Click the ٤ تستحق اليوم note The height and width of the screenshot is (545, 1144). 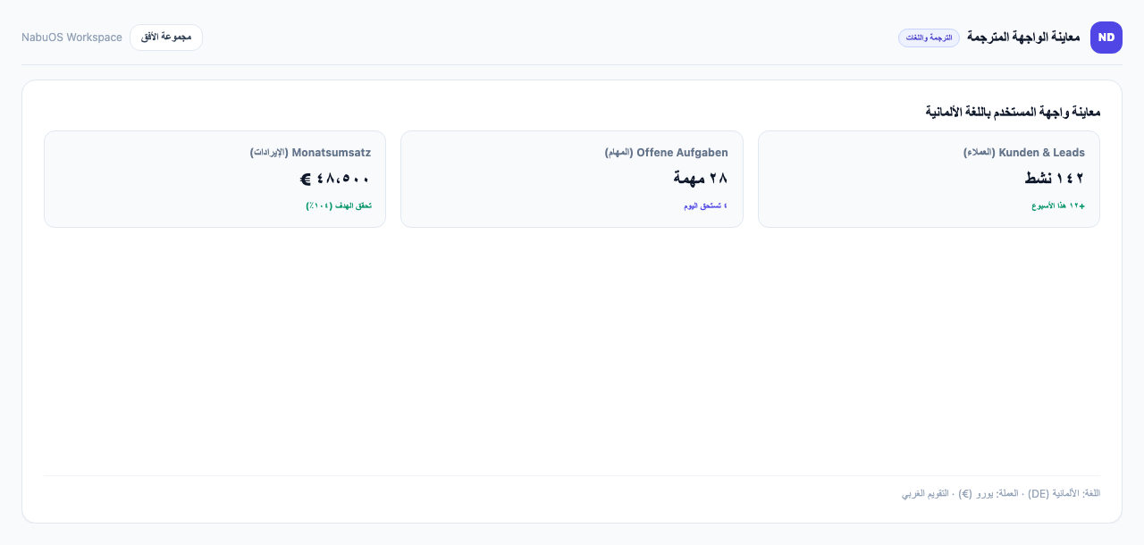click(x=706, y=205)
